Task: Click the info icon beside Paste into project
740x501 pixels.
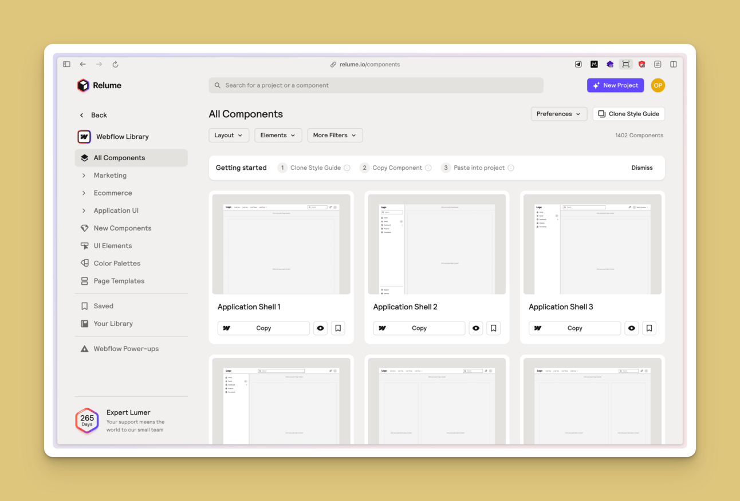Action: 510,168
